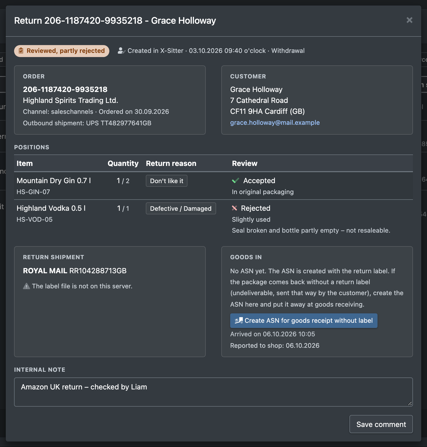Image resolution: width=427 pixels, height=447 pixels.
Task: Click SKU HS-VOD-05
Action: 35,219
